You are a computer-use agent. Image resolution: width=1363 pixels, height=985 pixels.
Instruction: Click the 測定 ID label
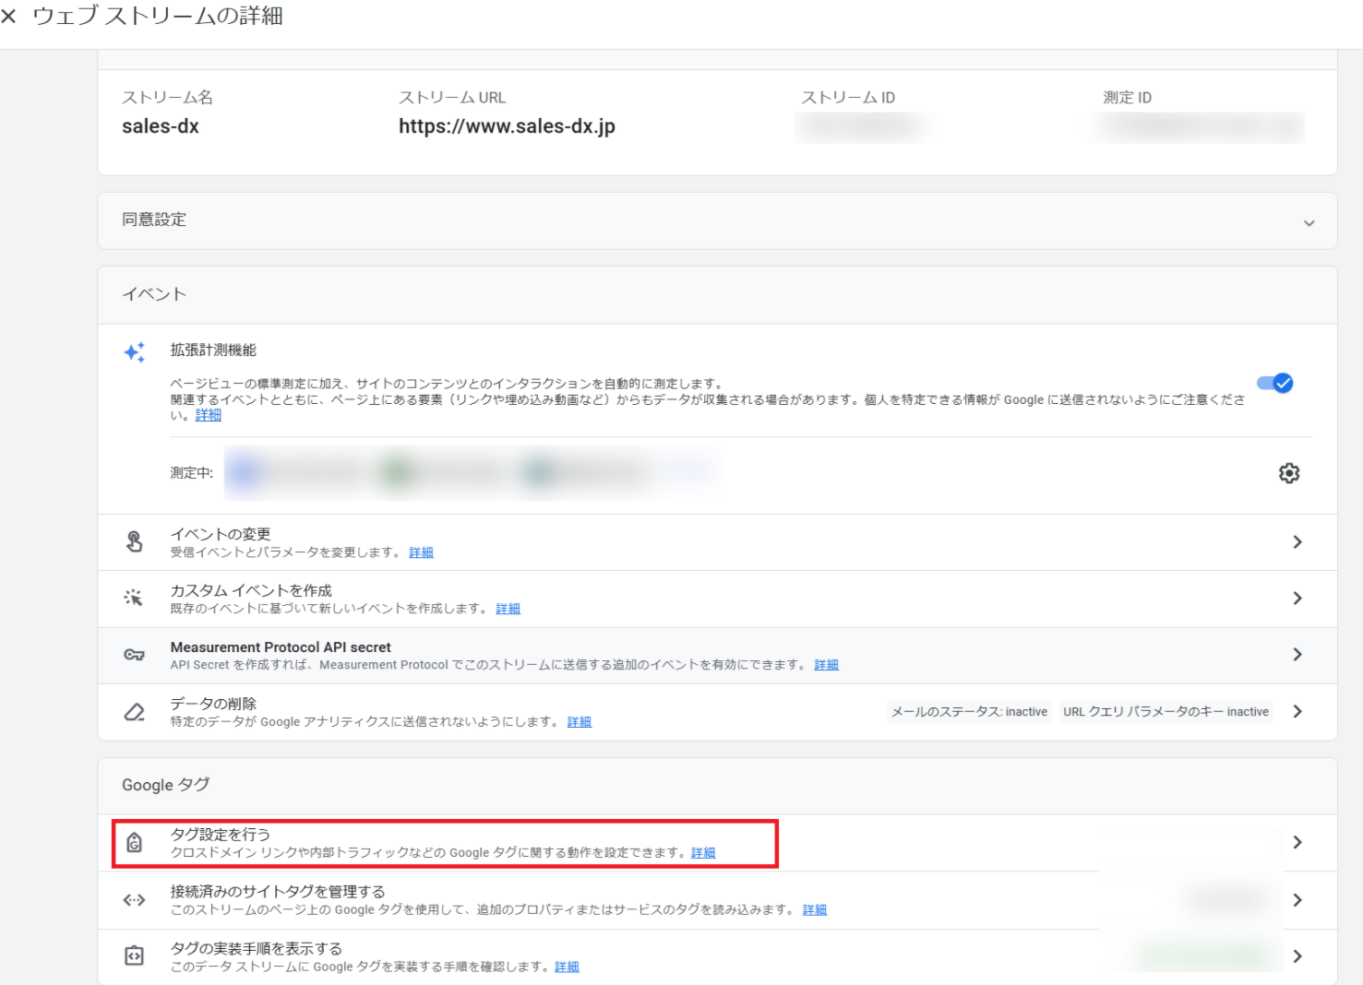point(1128,98)
